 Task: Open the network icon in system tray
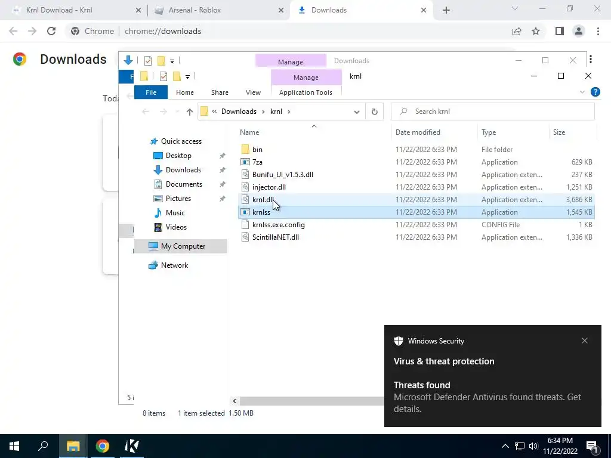tap(520, 446)
